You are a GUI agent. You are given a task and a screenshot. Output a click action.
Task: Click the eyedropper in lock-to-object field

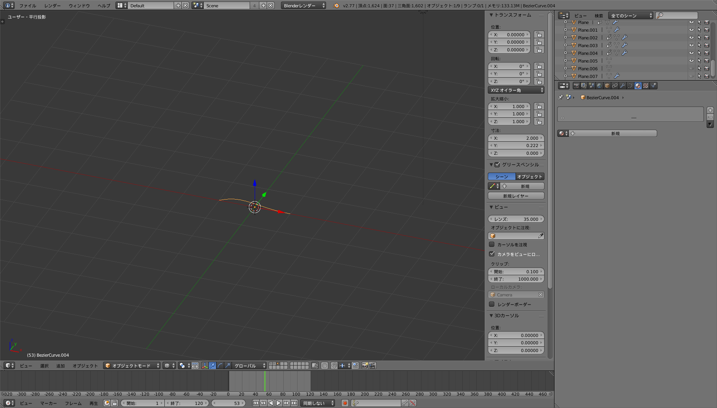click(541, 236)
